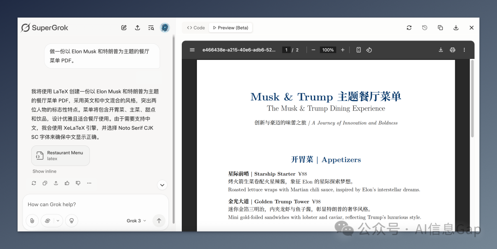The image size is (497, 249).
Task: Open more response options ellipsis
Action: tap(89, 183)
